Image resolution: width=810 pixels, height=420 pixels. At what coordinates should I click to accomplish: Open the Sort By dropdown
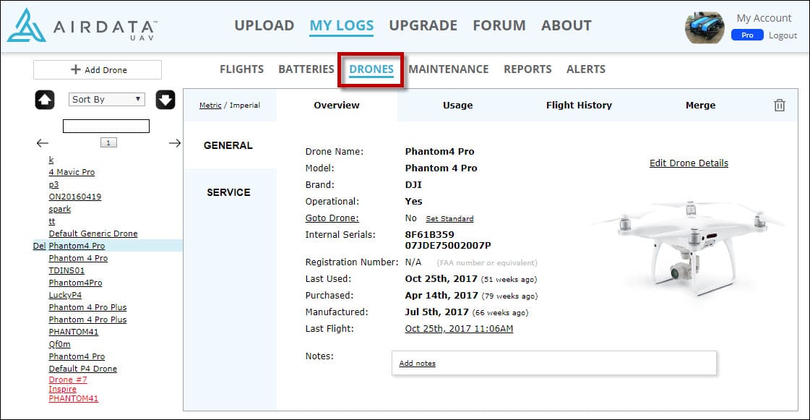click(x=106, y=99)
